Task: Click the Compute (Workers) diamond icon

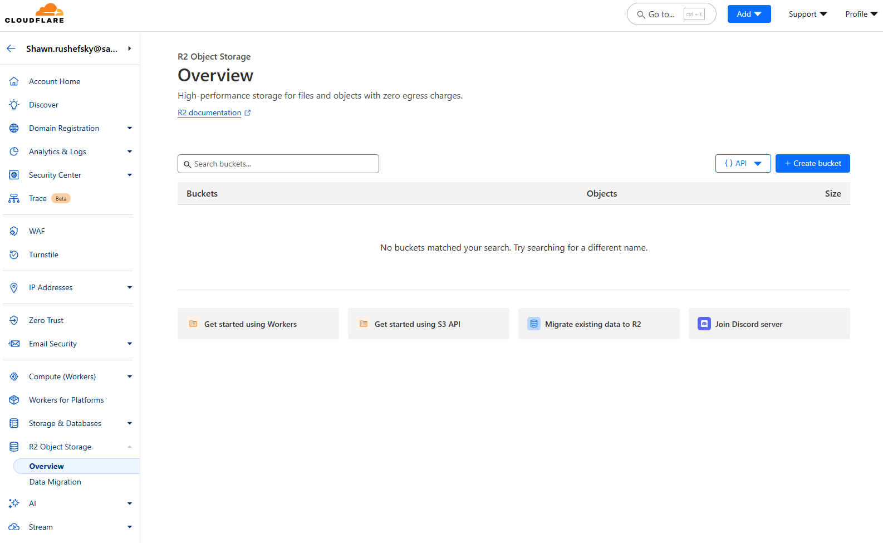Action: [x=14, y=376]
